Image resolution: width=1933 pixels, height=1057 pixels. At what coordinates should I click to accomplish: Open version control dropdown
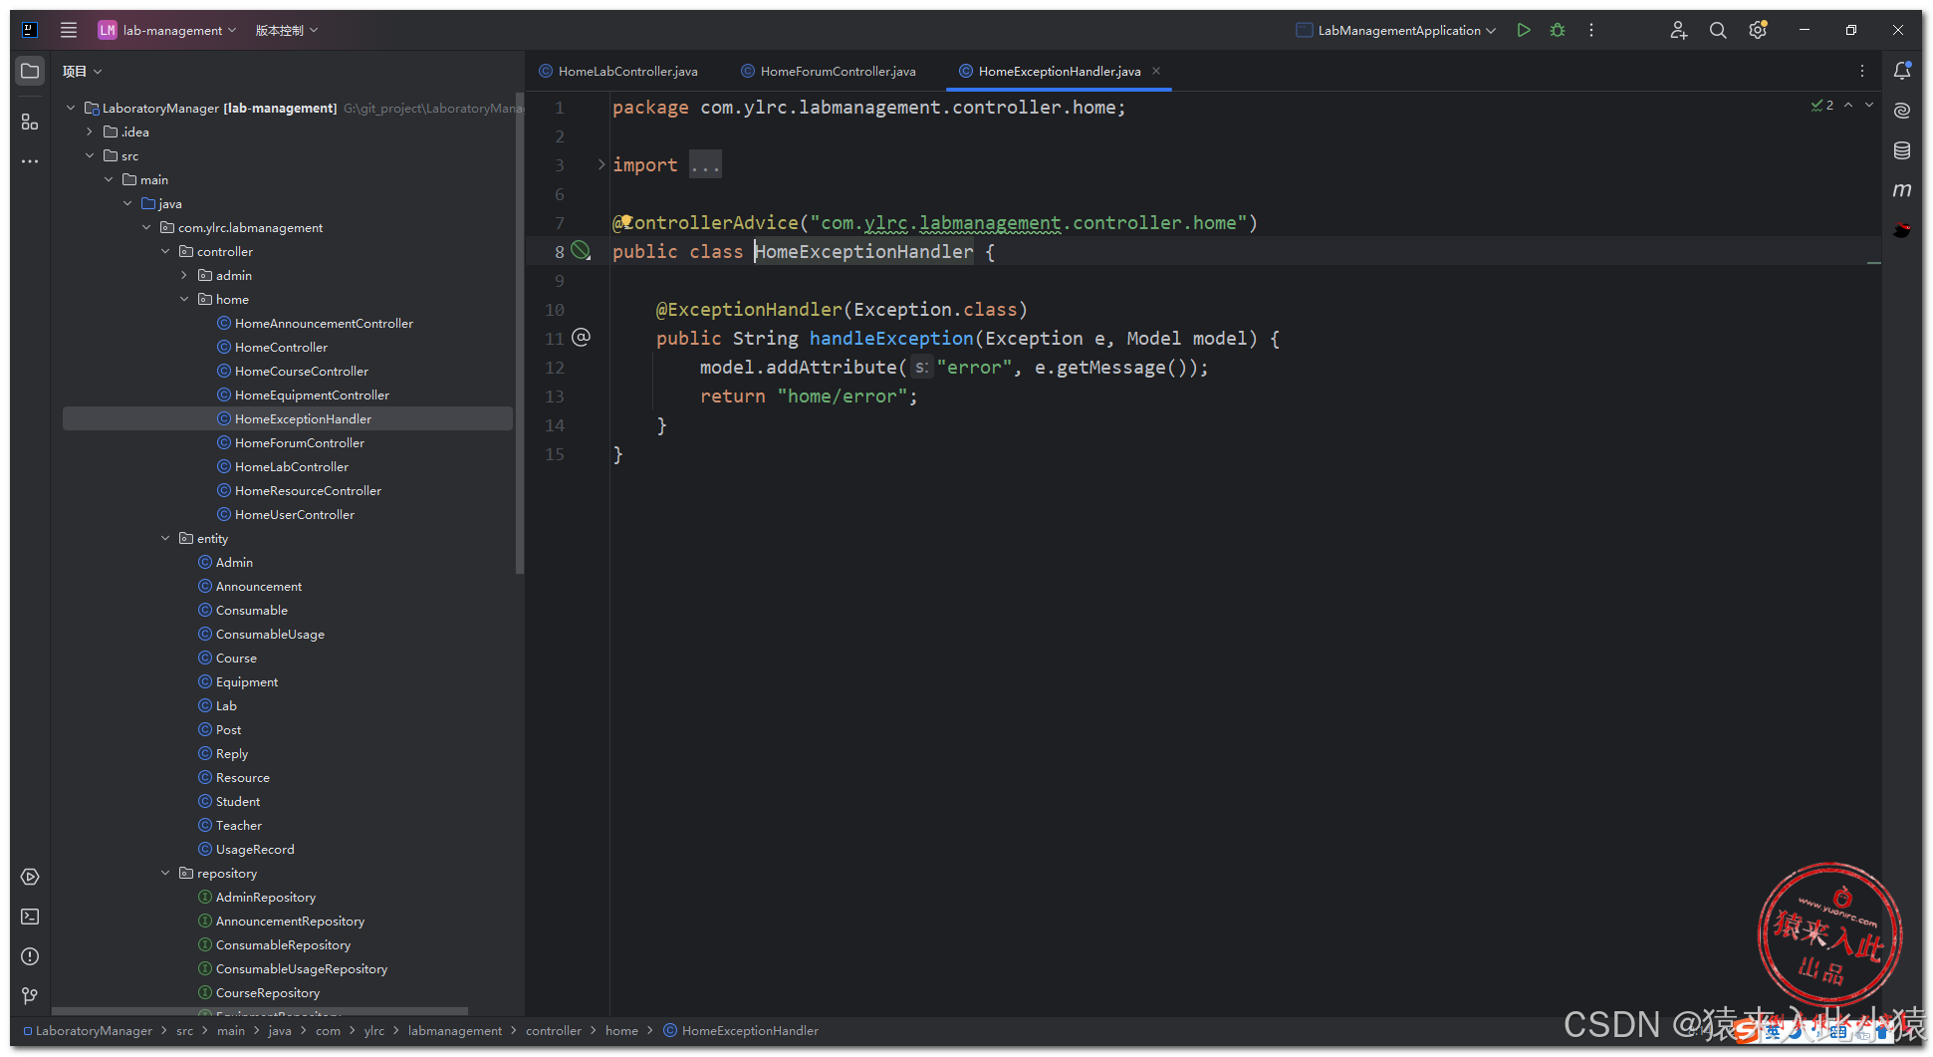[x=287, y=30]
